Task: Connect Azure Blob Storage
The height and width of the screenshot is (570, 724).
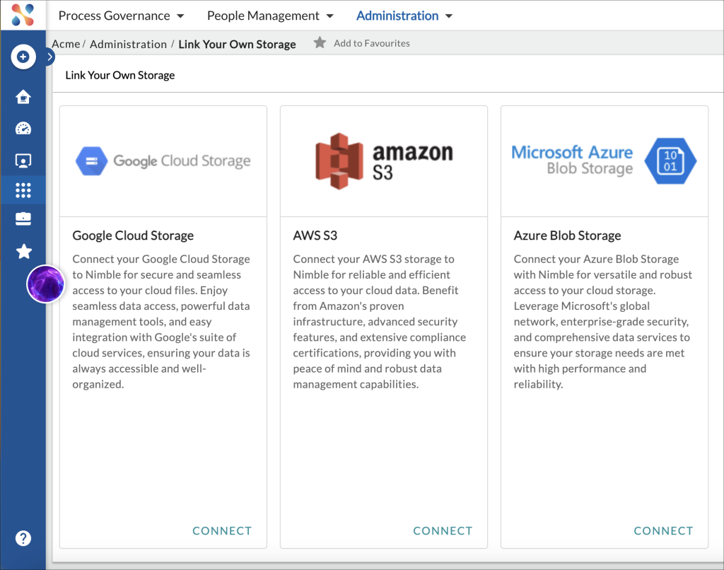Action: (x=663, y=530)
